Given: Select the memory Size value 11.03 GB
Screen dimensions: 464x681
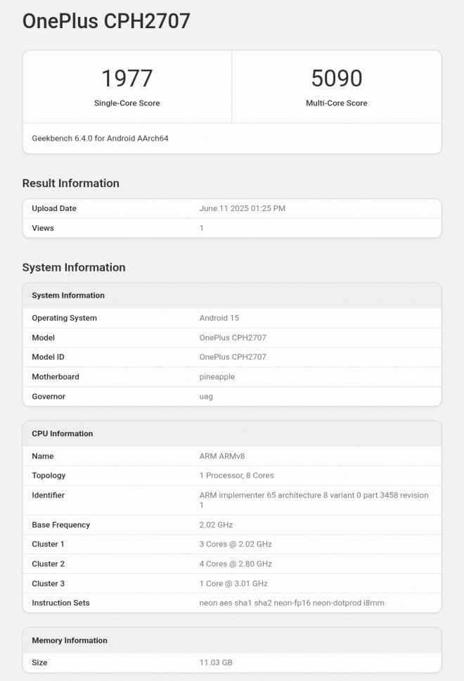Looking at the screenshot, I should coord(215,663).
